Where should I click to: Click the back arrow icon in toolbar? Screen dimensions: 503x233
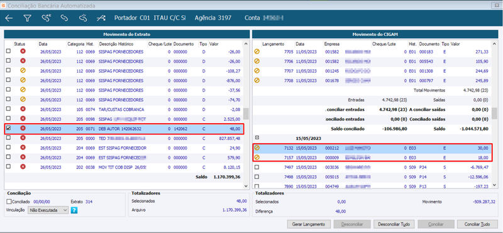click(9, 18)
